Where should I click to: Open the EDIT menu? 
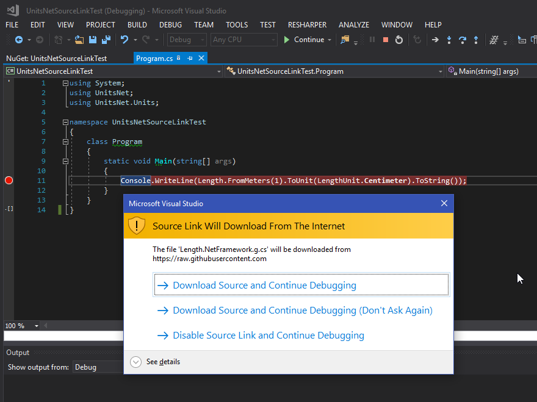(x=38, y=25)
